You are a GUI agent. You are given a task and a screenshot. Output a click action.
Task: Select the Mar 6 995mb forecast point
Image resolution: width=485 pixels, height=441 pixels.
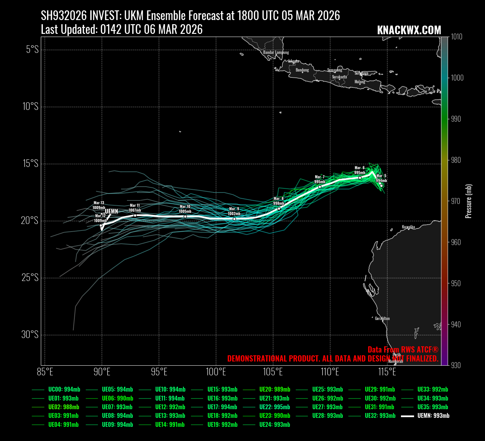pyautogui.click(x=360, y=178)
